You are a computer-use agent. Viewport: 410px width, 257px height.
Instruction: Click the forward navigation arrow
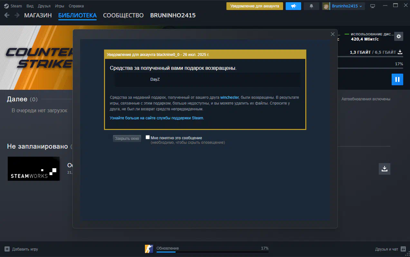tap(17, 15)
